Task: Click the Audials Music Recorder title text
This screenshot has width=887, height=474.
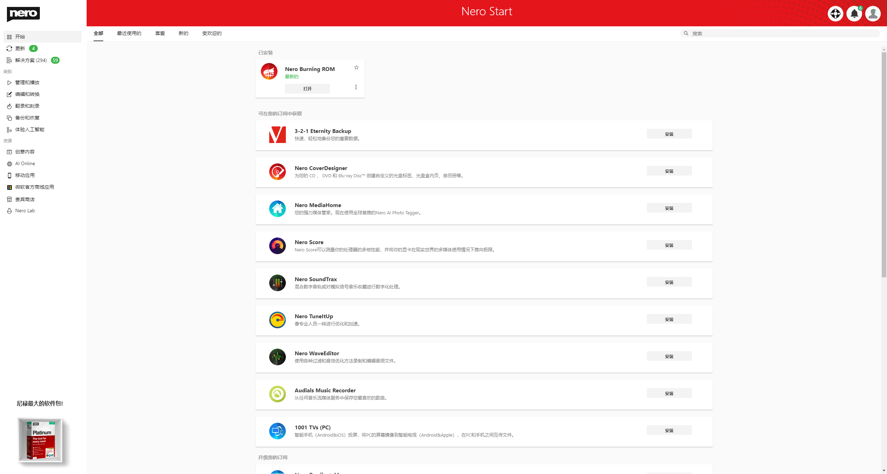Action: pyautogui.click(x=325, y=390)
